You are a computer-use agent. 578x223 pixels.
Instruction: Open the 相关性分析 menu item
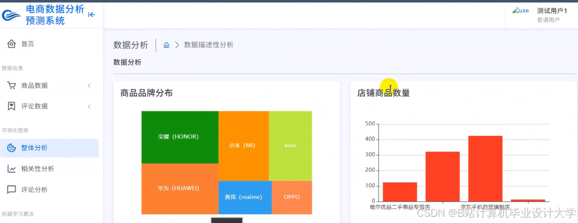(49, 169)
